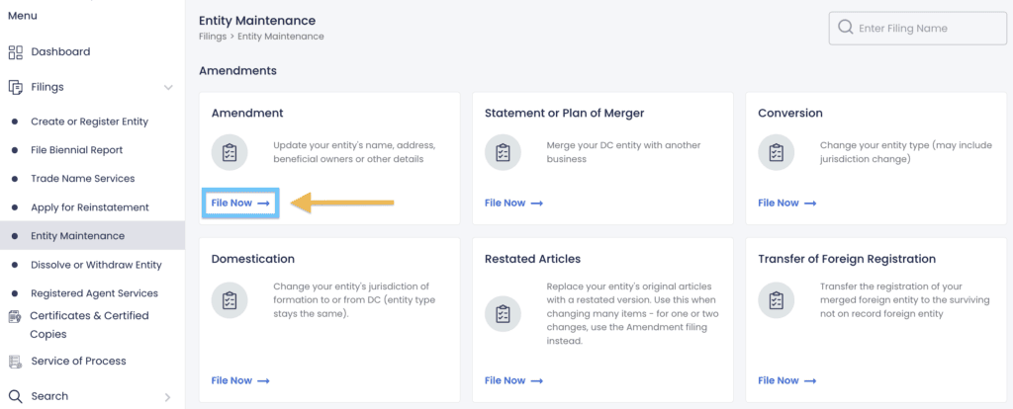The height and width of the screenshot is (409, 1013).
Task: Click the Domestication card checklist icon
Action: (x=230, y=300)
